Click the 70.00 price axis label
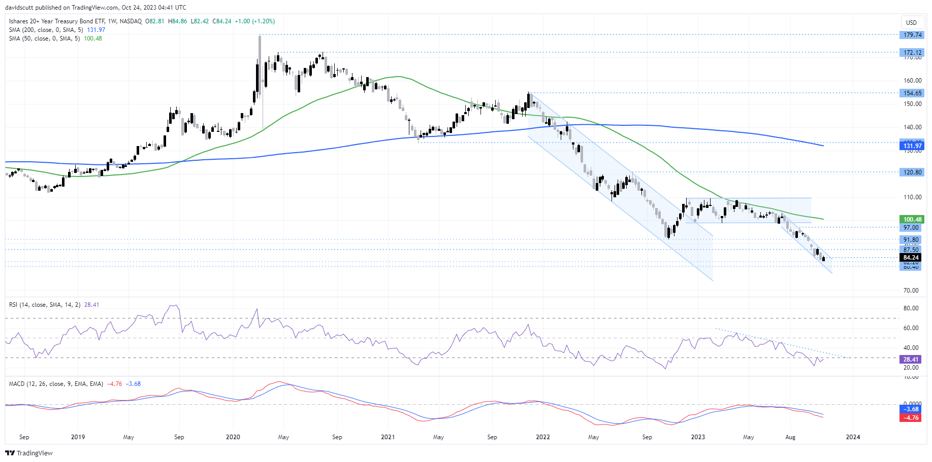This screenshot has height=462, width=932. coord(911,290)
